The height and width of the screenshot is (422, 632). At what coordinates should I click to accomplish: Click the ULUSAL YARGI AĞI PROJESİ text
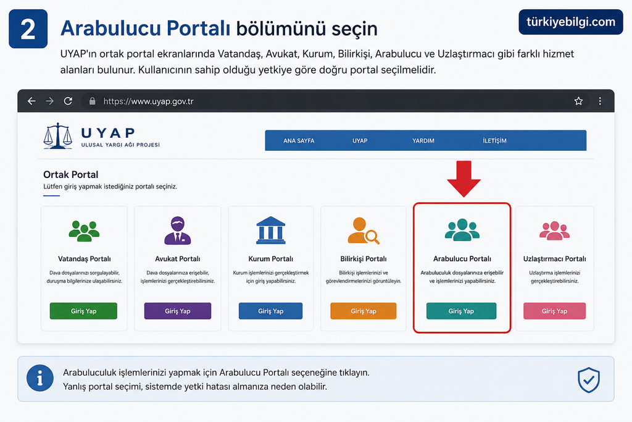coord(120,145)
